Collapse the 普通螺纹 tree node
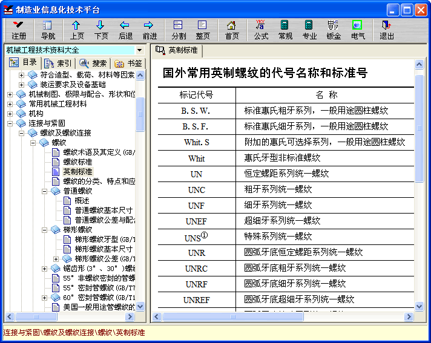 [x=45, y=191]
